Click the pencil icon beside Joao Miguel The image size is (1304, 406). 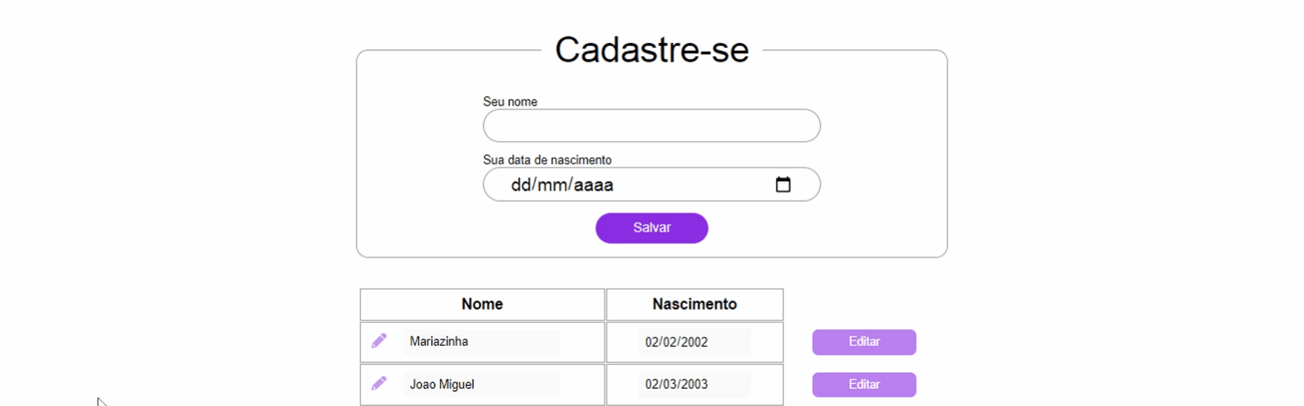coord(379,384)
